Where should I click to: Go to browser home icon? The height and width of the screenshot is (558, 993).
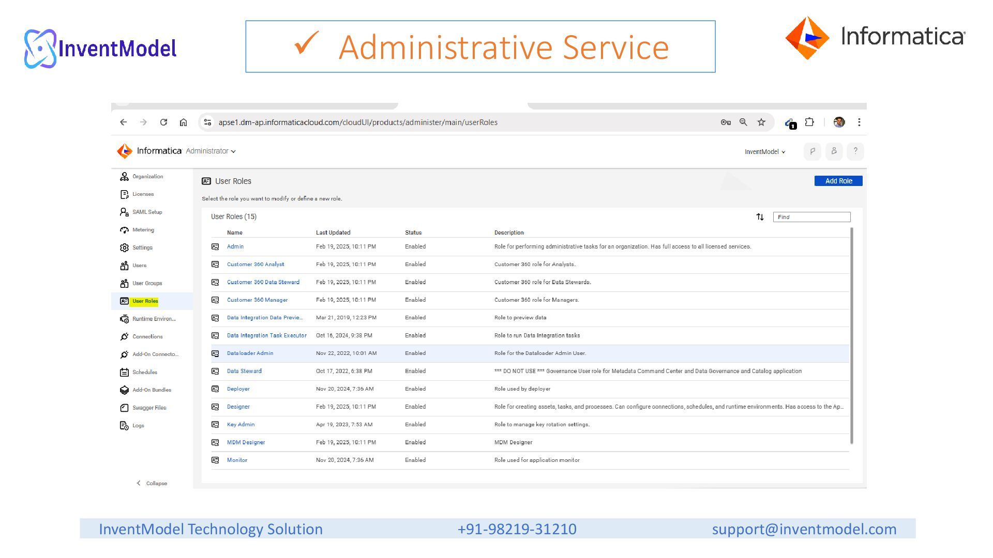pos(183,122)
